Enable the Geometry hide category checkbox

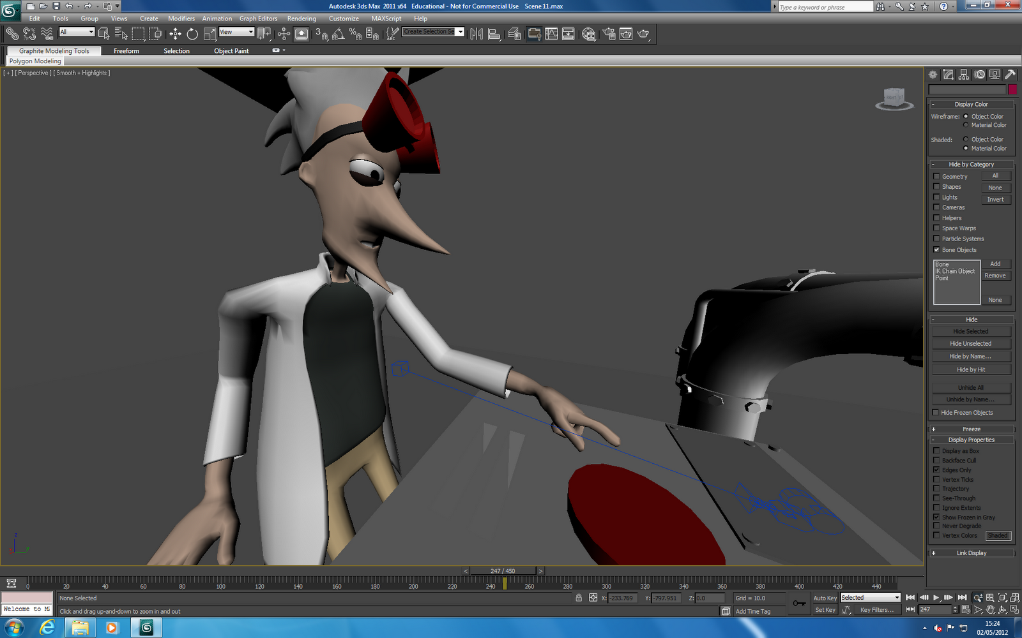tap(936, 176)
